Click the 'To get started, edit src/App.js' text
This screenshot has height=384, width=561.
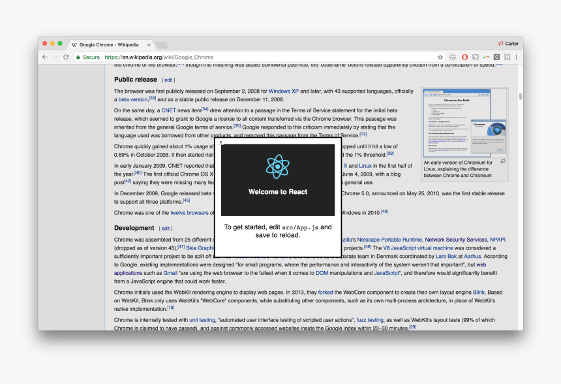(278, 231)
